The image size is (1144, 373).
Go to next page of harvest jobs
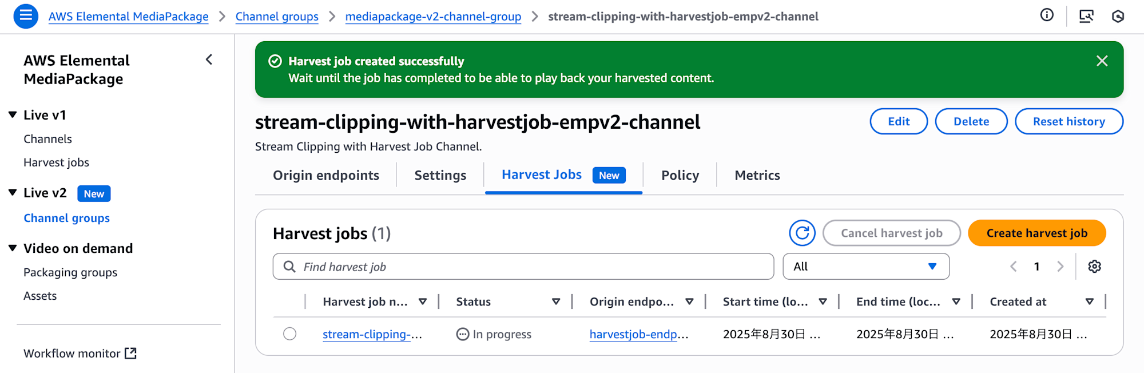pyautogui.click(x=1060, y=267)
